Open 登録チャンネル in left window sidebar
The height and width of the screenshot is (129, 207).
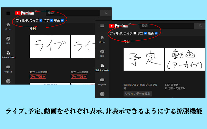tap(8, 55)
